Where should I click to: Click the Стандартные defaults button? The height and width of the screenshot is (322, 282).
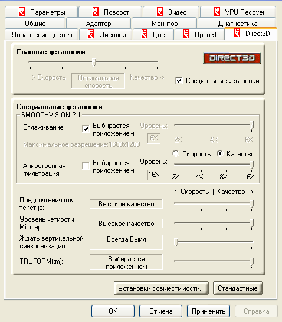click(238, 288)
